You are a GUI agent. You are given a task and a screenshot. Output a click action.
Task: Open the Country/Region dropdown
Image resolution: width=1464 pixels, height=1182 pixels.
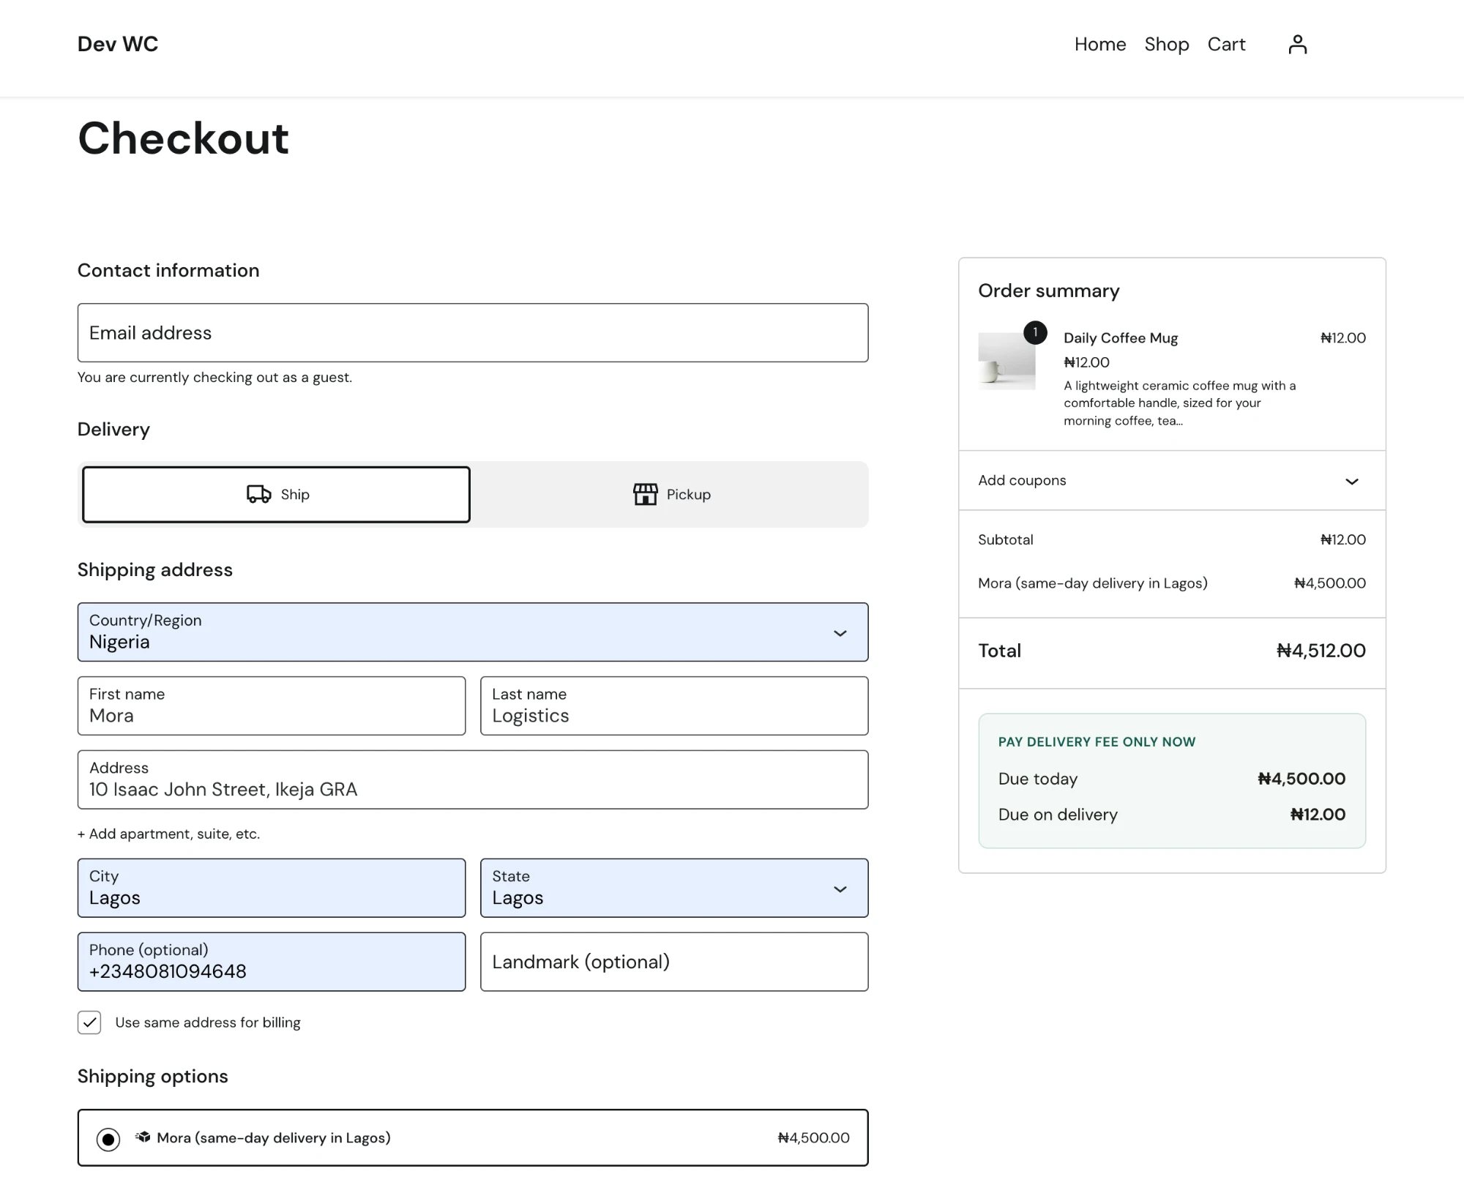[x=473, y=632]
